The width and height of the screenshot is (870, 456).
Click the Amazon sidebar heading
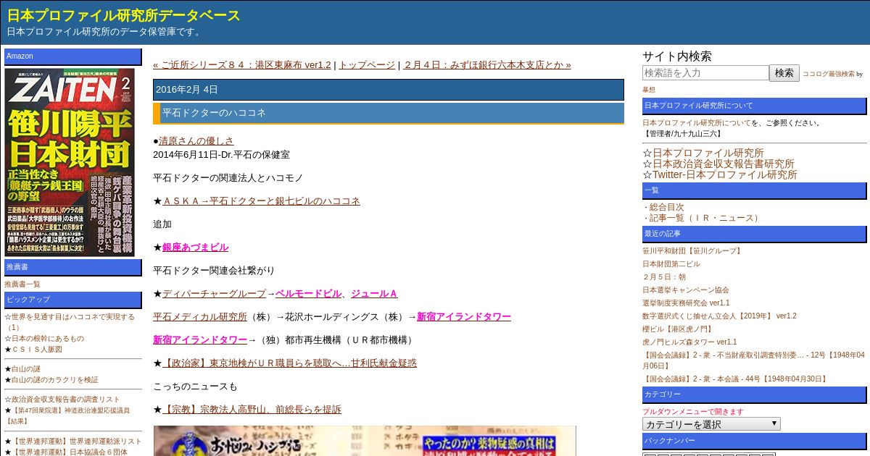click(x=73, y=56)
